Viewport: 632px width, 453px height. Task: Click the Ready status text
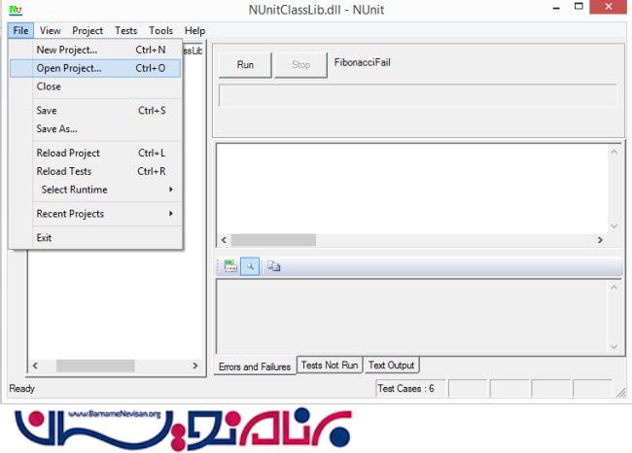pyautogui.click(x=21, y=389)
